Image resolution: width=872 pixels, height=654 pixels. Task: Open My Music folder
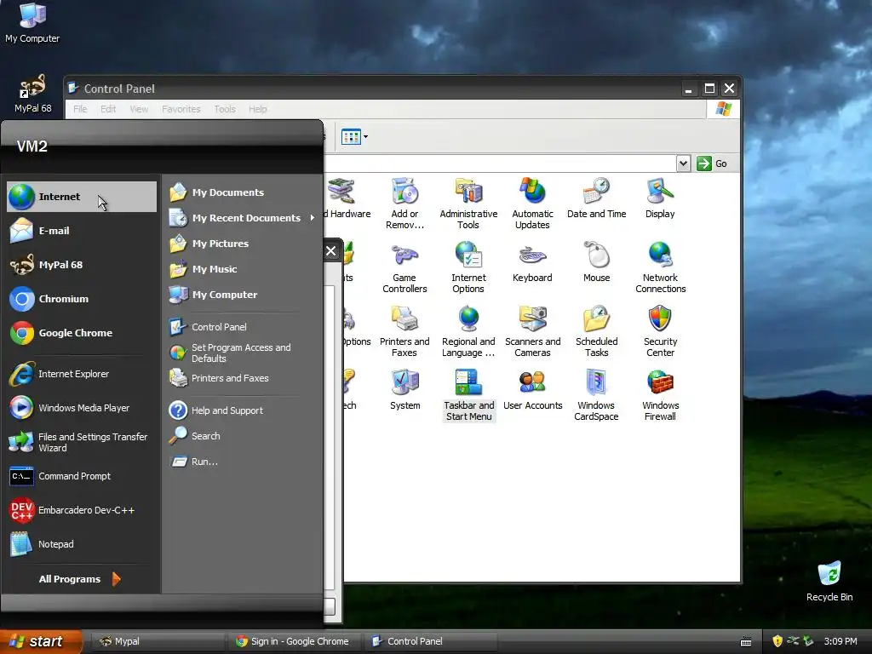242,269
